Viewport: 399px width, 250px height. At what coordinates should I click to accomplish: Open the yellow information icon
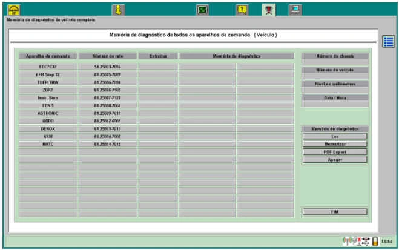(119, 9)
